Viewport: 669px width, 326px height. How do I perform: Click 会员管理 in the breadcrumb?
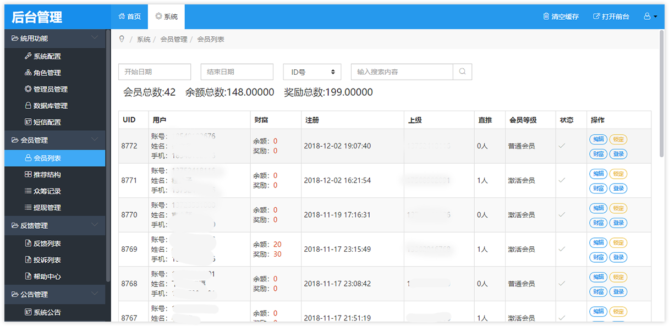[x=174, y=40]
